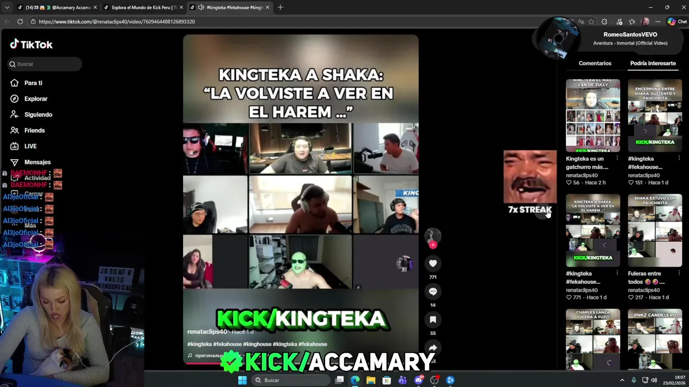Open Microsoft Edge from the taskbar
This screenshot has height=387, width=689.
355,380
